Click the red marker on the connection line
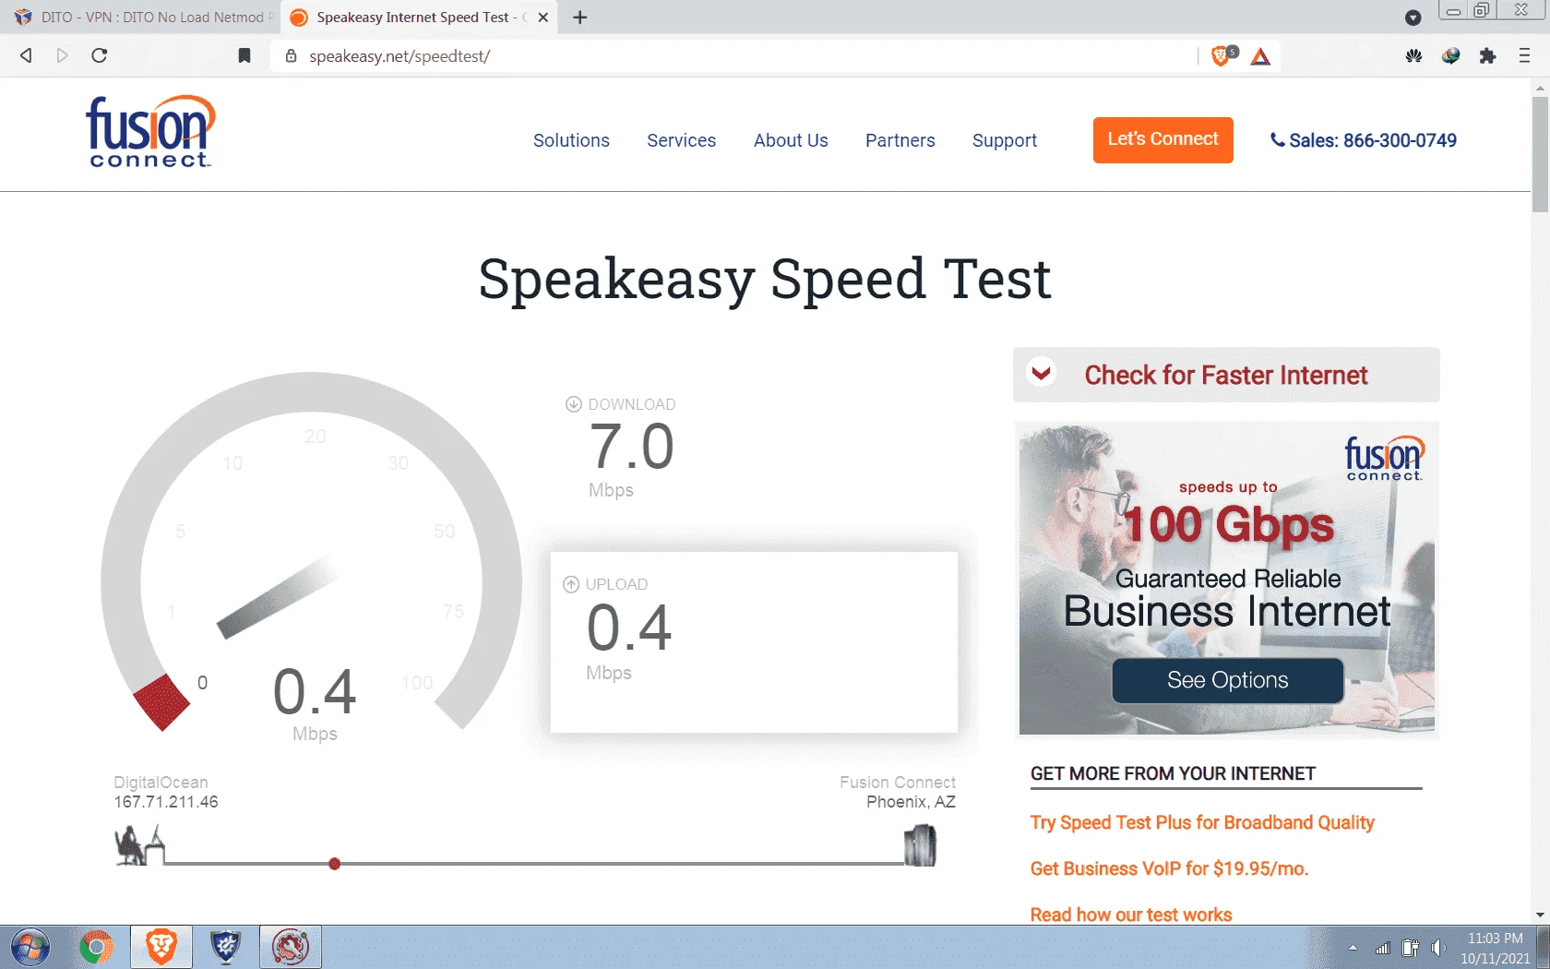The width and height of the screenshot is (1550, 969). click(x=335, y=864)
